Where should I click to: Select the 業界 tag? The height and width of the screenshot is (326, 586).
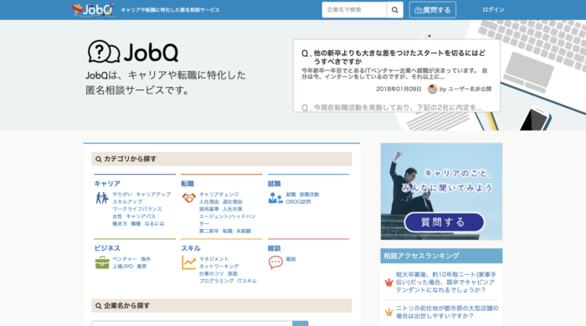pos(141,267)
